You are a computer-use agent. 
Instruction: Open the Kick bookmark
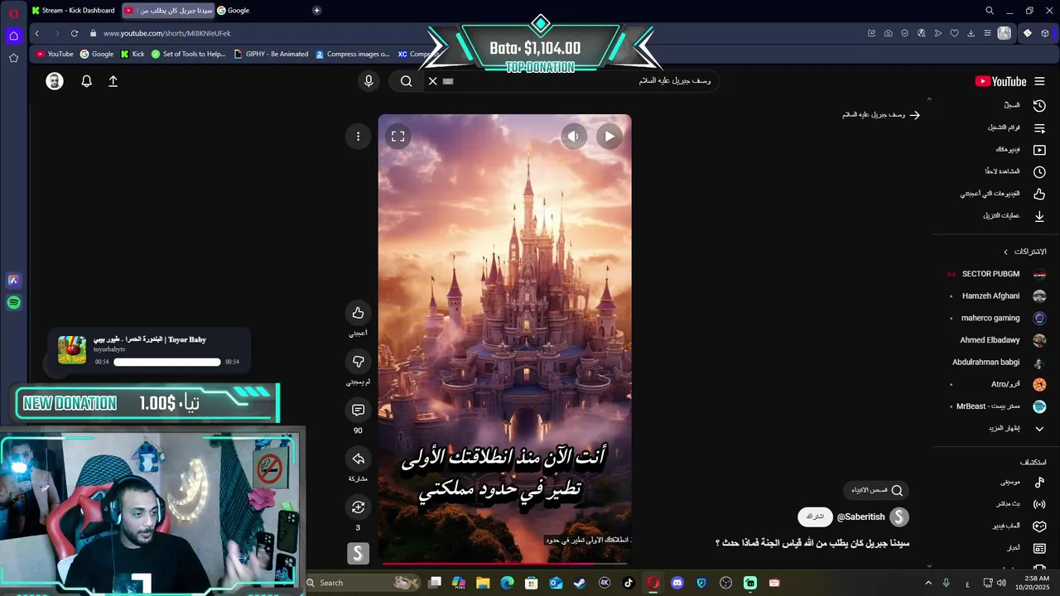coord(132,54)
